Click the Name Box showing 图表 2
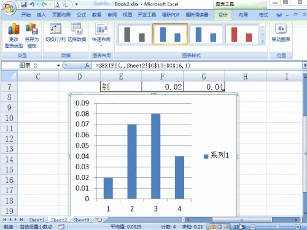The width and height of the screenshot is (307, 230). pyautogui.click(x=29, y=66)
